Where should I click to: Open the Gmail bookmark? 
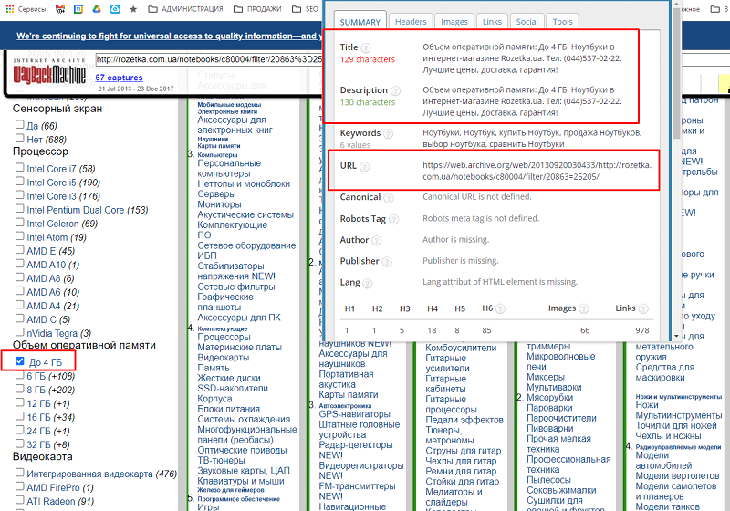point(60,9)
